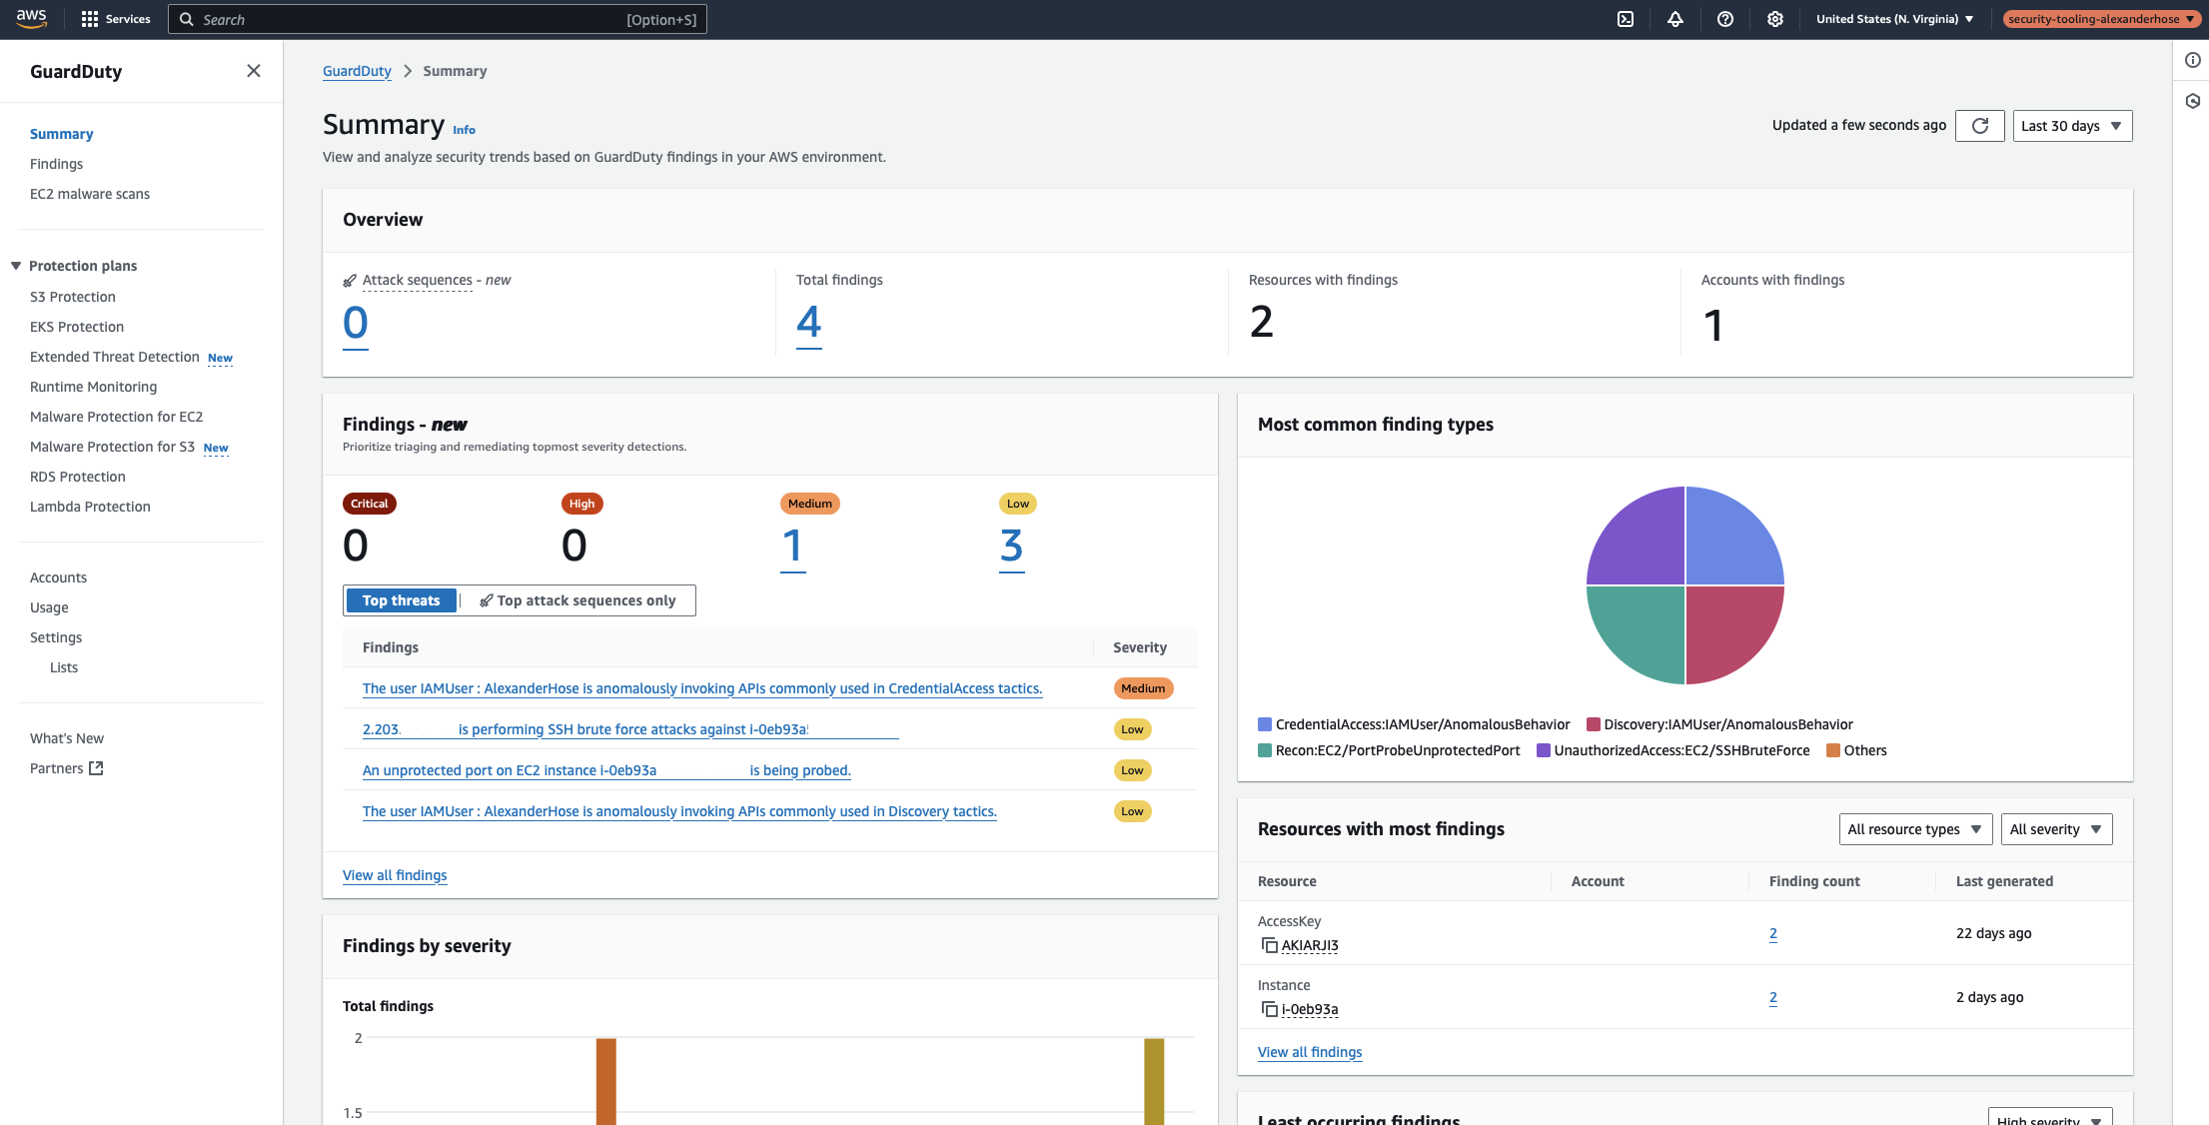The height and width of the screenshot is (1125, 2209).
Task: Open the Summary Info link
Action: (464, 130)
